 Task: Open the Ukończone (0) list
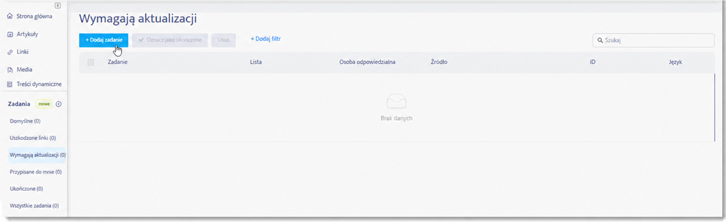[26, 189]
